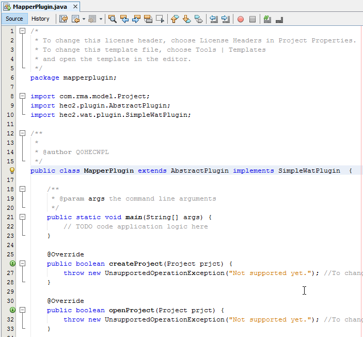
Task: Click the Last Edit location icon
Action: tap(63, 19)
